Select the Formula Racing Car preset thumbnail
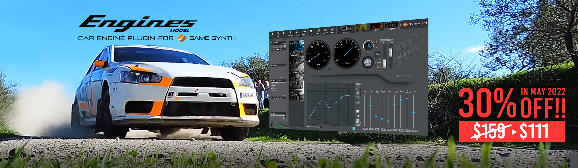Screen dimensions: 578x168 (x=296, y=56)
